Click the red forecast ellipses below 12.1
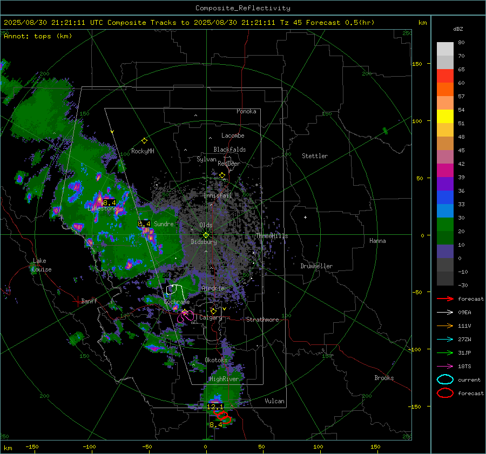Screen dimensions: 486x454 coord(223,416)
